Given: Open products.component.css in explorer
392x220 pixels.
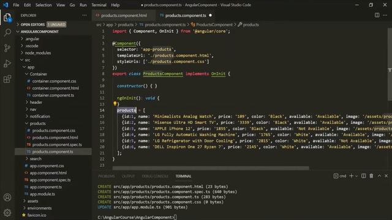Looking at the screenshot, I should pos(53,130).
